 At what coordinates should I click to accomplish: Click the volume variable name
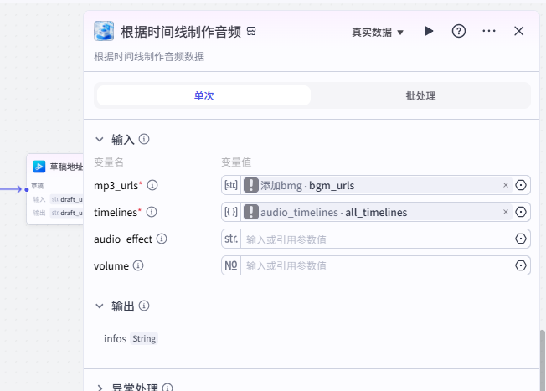pyautogui.click(x=111, y=266)
